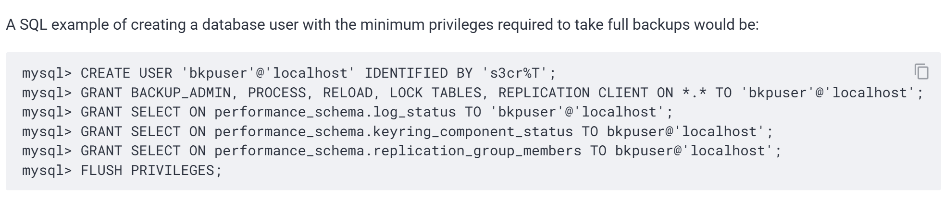Click the GRANT BACKUP_ADMIN statement line

click(x=472, y=93)
